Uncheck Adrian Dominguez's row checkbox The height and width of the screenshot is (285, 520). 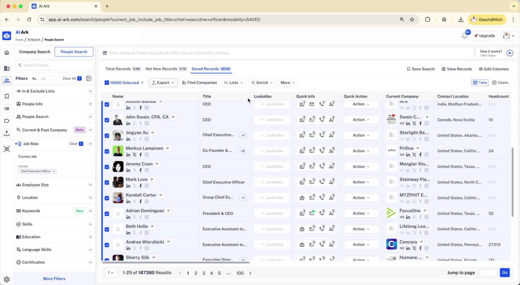coord(107,213)
